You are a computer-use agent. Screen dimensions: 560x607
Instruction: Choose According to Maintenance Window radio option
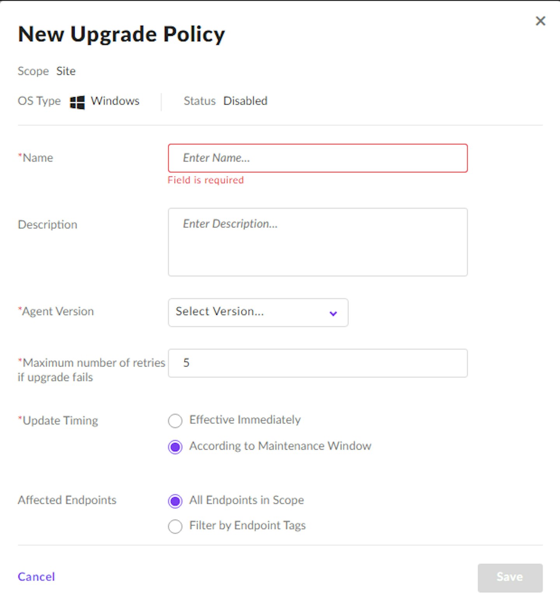[x=175, y=447]
